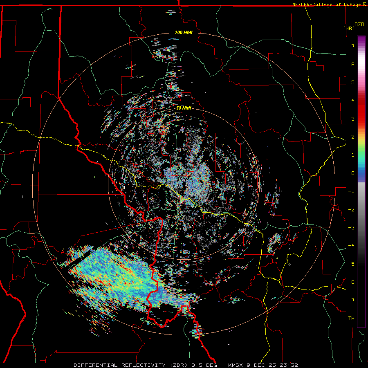The image size is (368, 368).
Task: Click the 9 DEC 25 date text
Action: (261, 365)
